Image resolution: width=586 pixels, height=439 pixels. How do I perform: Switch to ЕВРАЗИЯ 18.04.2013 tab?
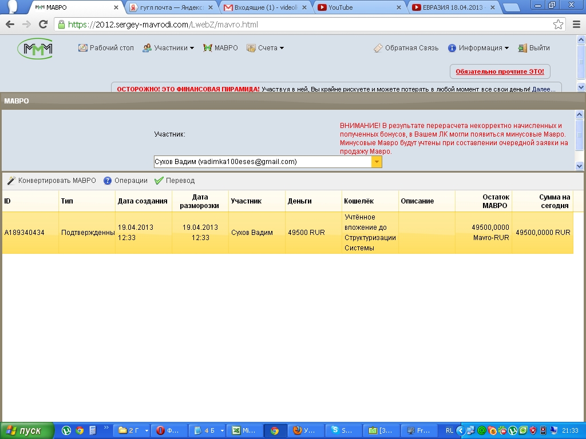pyautogui.click(x=454, y=7)
